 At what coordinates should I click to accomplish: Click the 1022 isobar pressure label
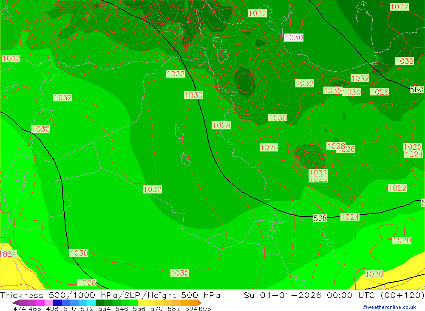[x=397, y=188]
